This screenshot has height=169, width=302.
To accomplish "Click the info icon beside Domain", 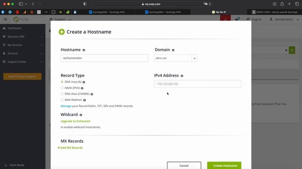I will tap(173, 50).
